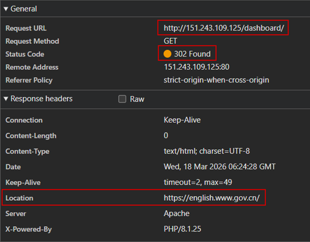This screenshot has width=310, height=242.
Task: Click the Content-Type header value
Action: pyautogui.click(x=207, y=151)
